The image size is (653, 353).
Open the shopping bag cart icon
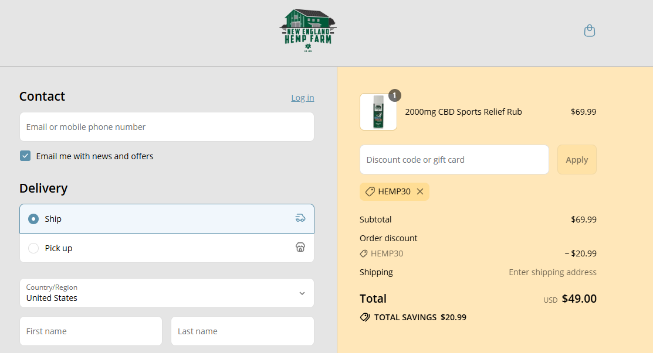coord(589,30)
